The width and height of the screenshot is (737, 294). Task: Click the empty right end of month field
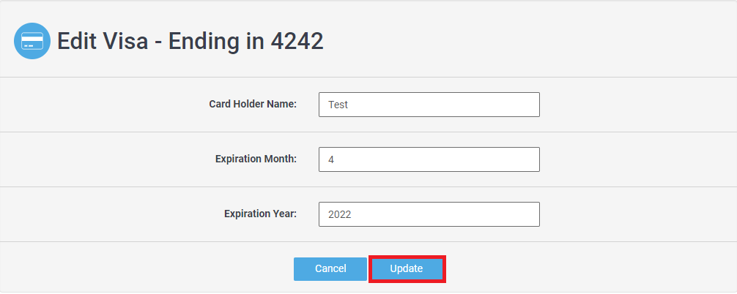point(513,159)
